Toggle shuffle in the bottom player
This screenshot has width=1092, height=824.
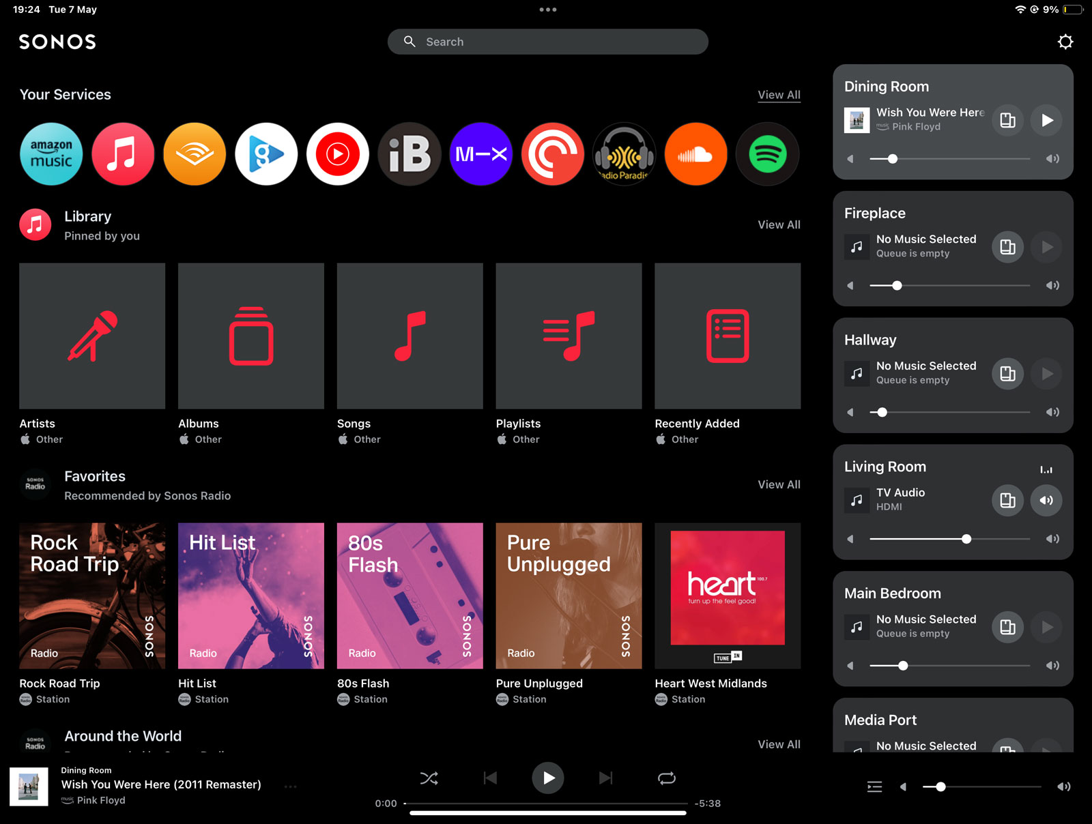(x=429, y=778)
